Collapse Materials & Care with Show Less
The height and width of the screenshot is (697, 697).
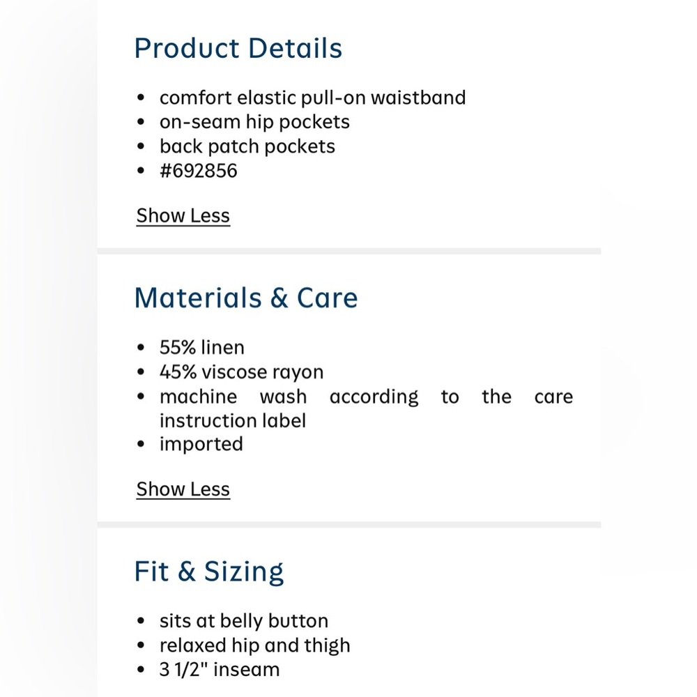click(x=183, y=489)
